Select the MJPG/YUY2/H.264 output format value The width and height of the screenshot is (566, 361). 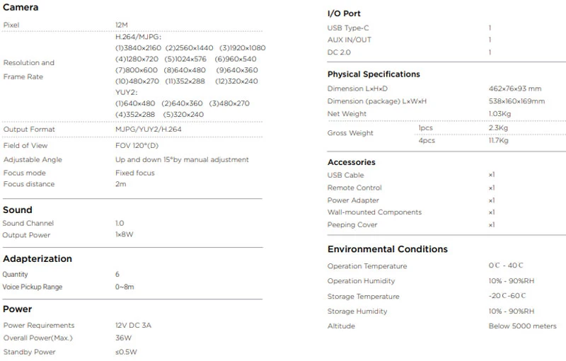tap(149, 130)
